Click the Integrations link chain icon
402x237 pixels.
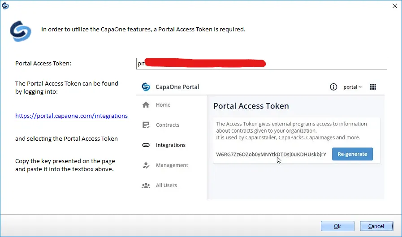click(146, 145)
